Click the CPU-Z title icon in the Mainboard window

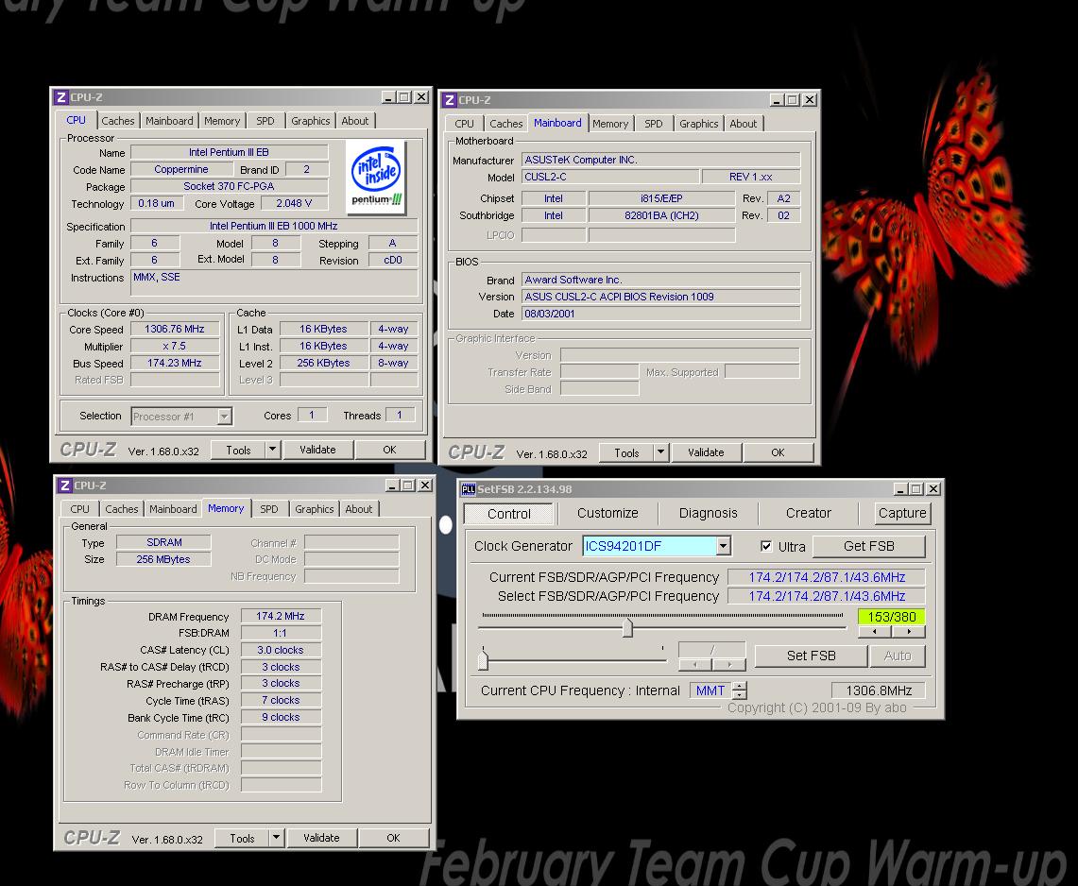tap(450, 100)
